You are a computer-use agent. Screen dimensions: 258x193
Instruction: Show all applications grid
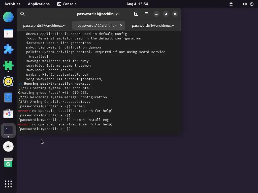[x=8, y=184]
